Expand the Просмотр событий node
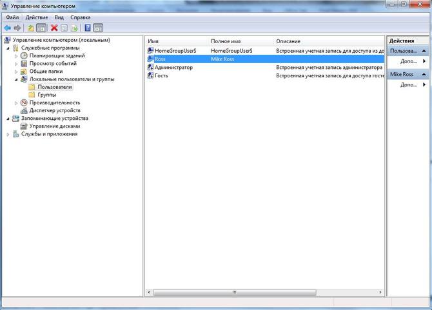432x310 pixels. pyautogui.click(x=17, y=64)
